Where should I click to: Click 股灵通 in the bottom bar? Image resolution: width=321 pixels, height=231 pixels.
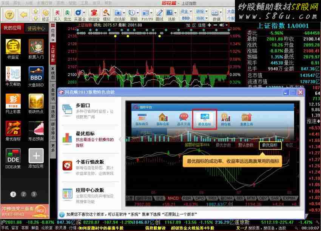61,228
